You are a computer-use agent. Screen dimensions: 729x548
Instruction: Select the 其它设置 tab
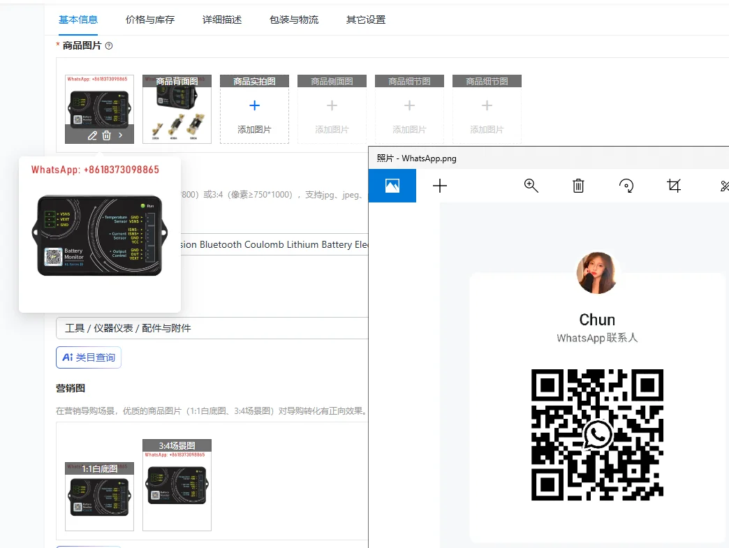(x=366, y=20)
